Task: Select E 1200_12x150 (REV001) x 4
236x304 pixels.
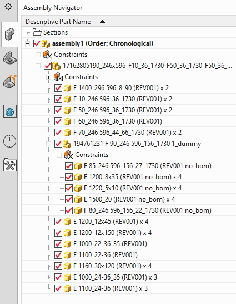Action: click(113, 233)
